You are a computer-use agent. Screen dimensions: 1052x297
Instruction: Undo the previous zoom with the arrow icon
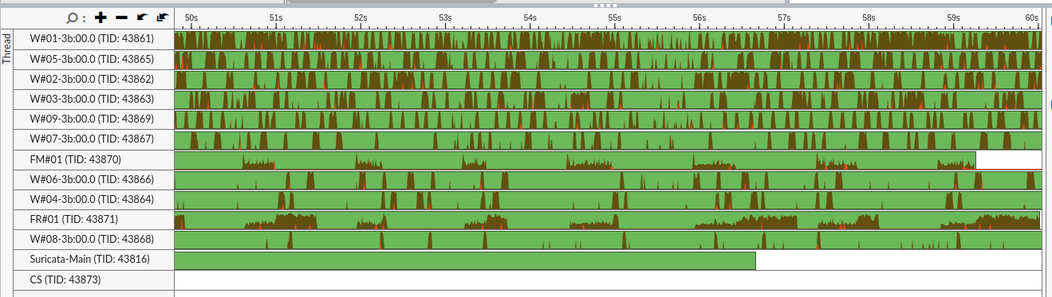coord(142,16)
